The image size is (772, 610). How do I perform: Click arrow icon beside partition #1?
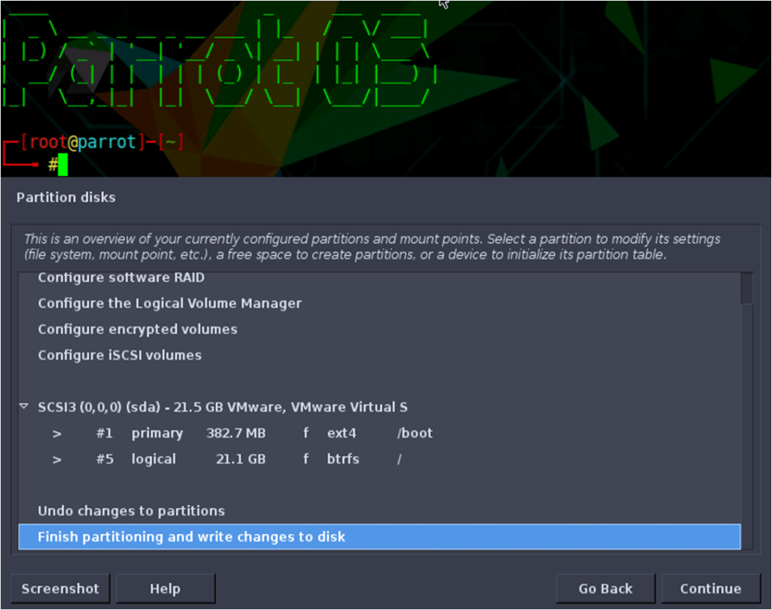click(57, 434)
